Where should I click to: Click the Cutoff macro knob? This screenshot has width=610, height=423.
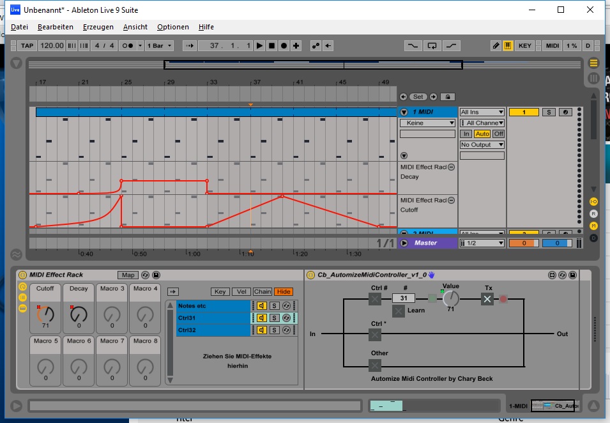(45, 313)
